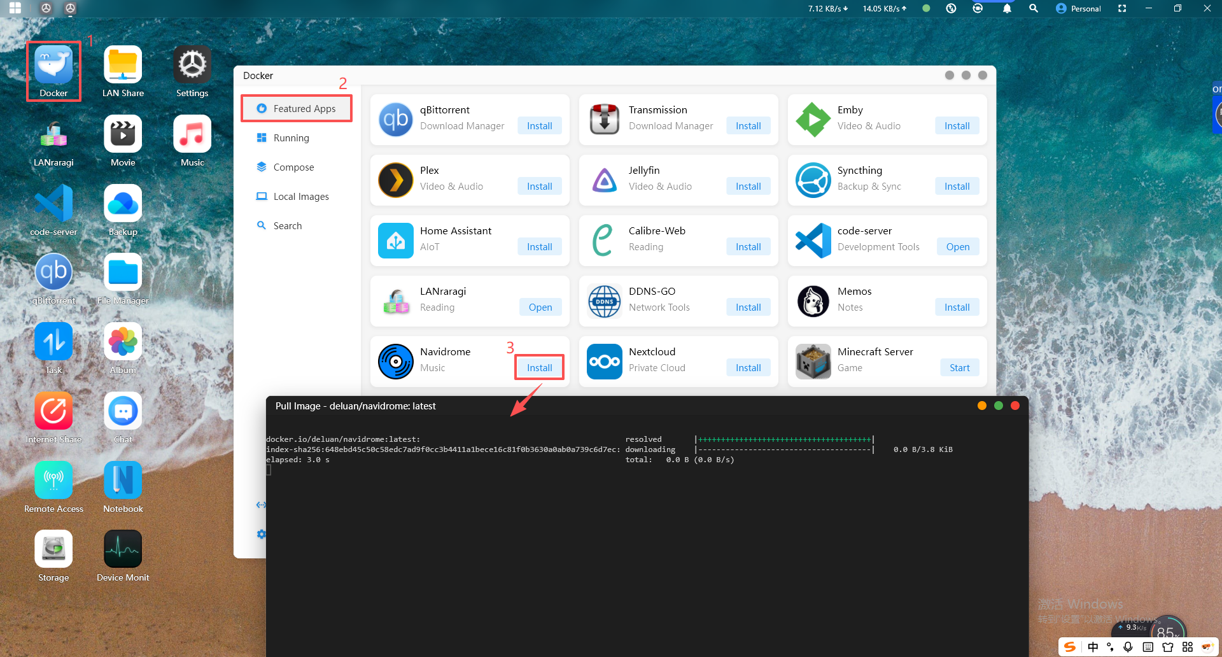Open LANraragi from Featured Apps
This screenshot has height=657, width=1222.
(540, 307)
